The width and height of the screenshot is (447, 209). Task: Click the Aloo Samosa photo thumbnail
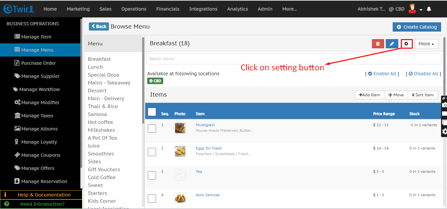(x=180, y=198)
